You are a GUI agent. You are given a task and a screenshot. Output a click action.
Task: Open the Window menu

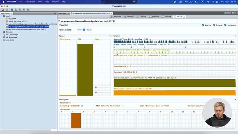[x=55, y=1]
